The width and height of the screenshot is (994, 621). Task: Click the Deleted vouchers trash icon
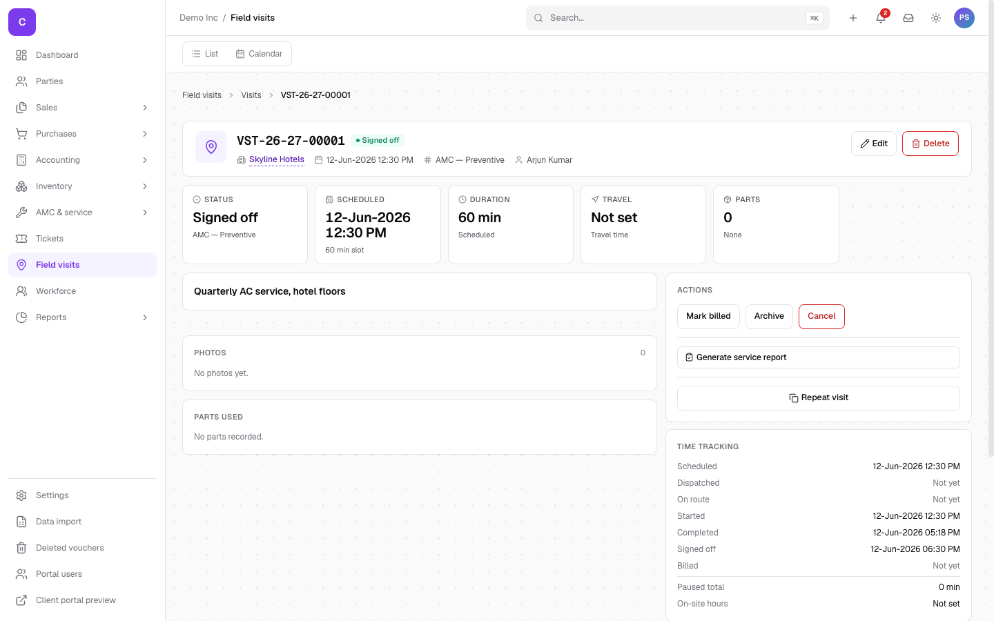pos(21,548)
